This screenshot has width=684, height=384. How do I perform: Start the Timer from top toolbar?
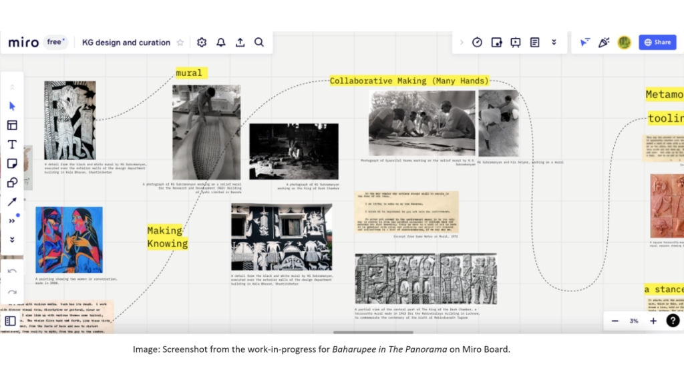[x=477, y=42]
